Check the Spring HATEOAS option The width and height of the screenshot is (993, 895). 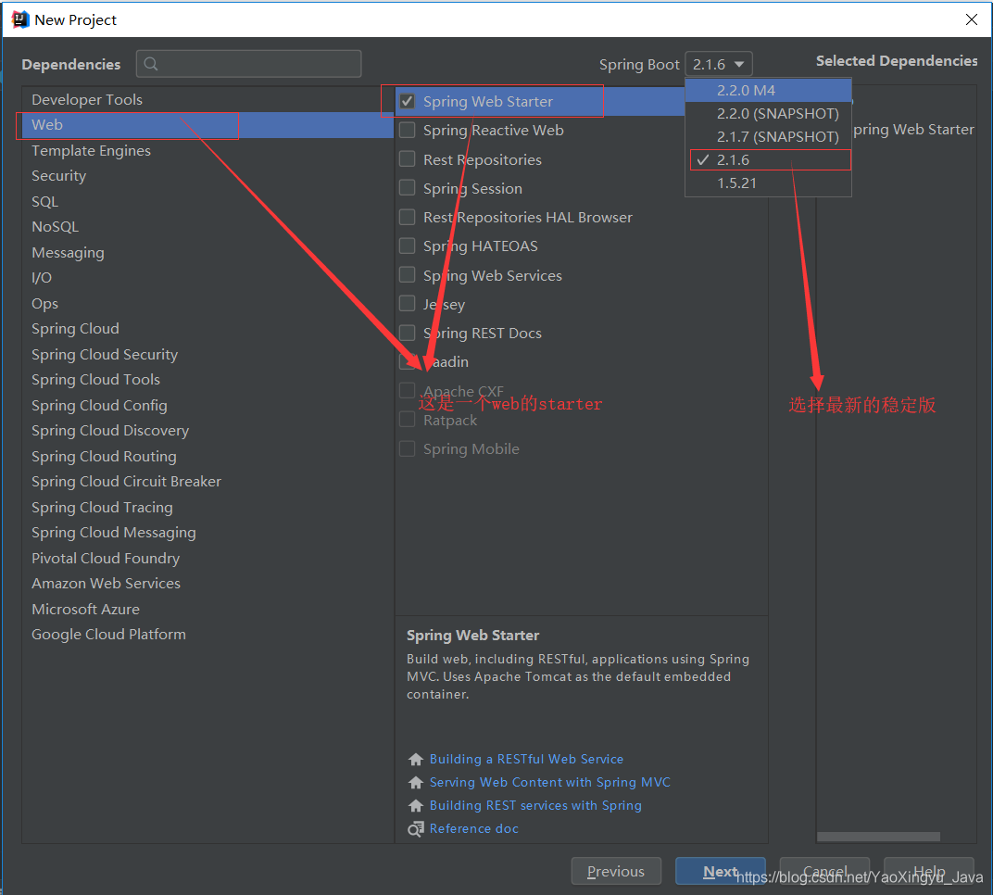(x=408, y=246)
